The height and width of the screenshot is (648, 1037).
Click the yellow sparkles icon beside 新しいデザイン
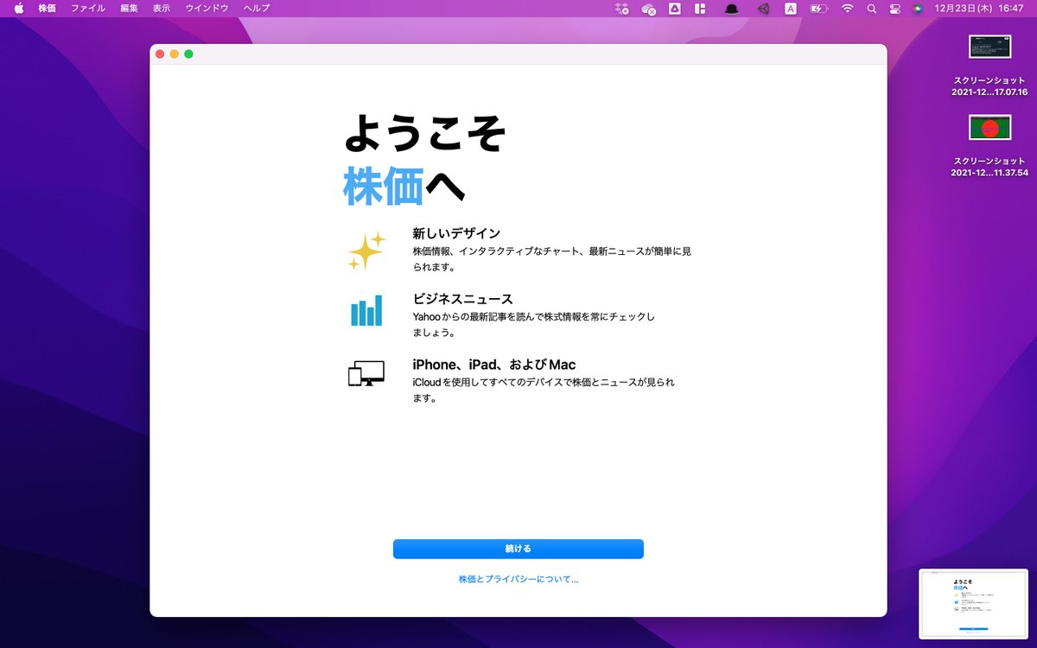click(x=366, y=251)
